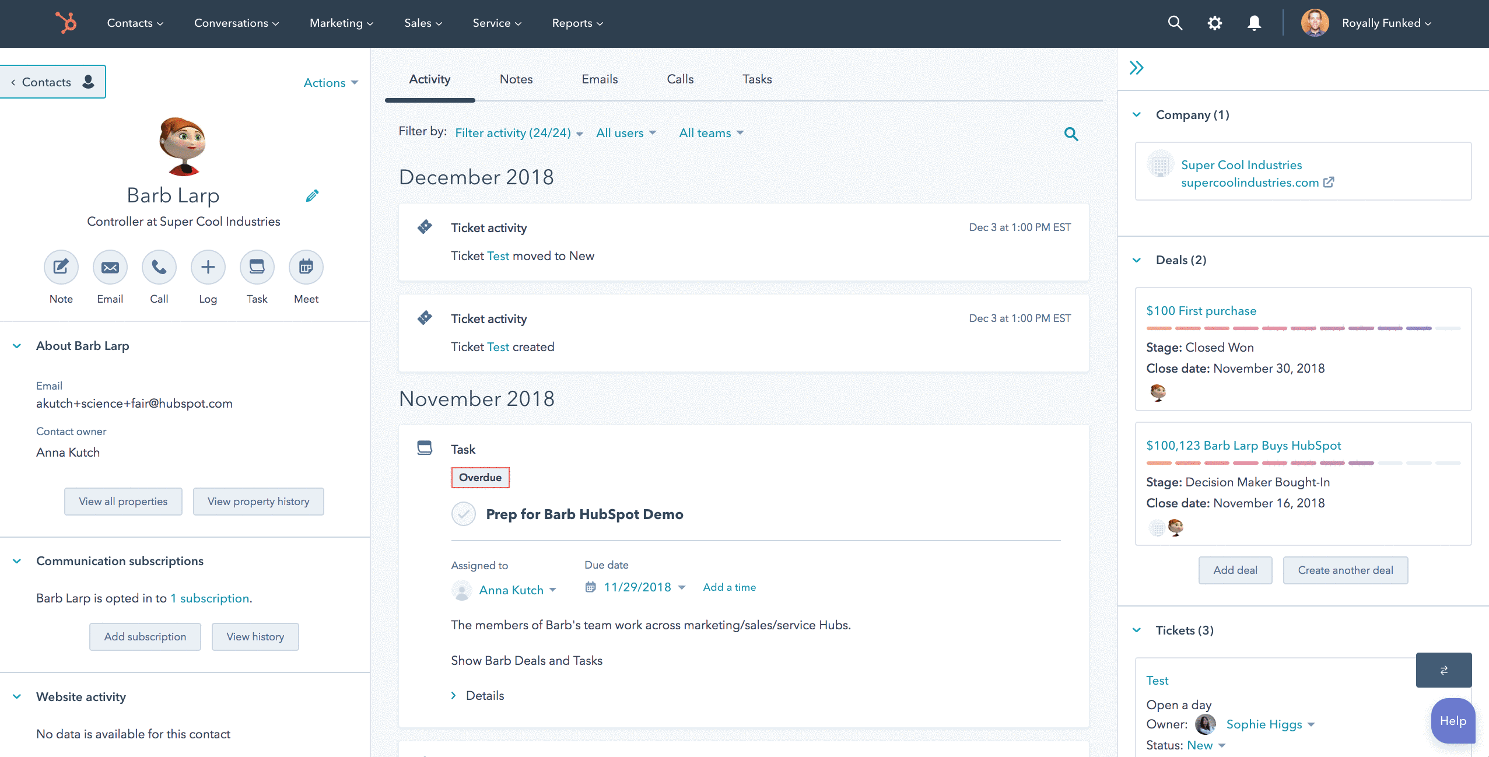
Task: Open the Super Cool Industries company link
Action: (1241, 165)
